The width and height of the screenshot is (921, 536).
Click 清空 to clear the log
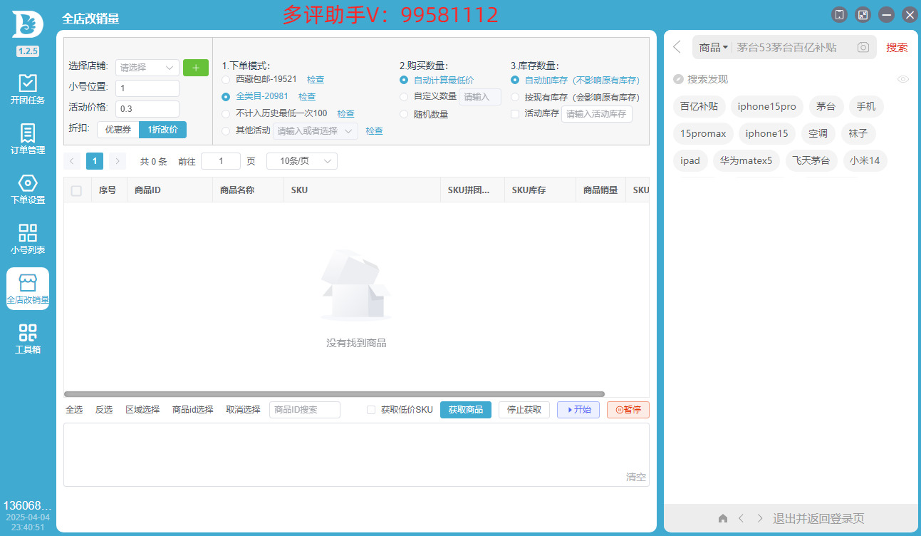[x=636, y=477]
